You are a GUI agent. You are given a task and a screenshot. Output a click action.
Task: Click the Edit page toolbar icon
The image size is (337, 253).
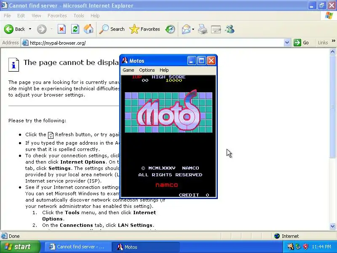tap(216, 29)
